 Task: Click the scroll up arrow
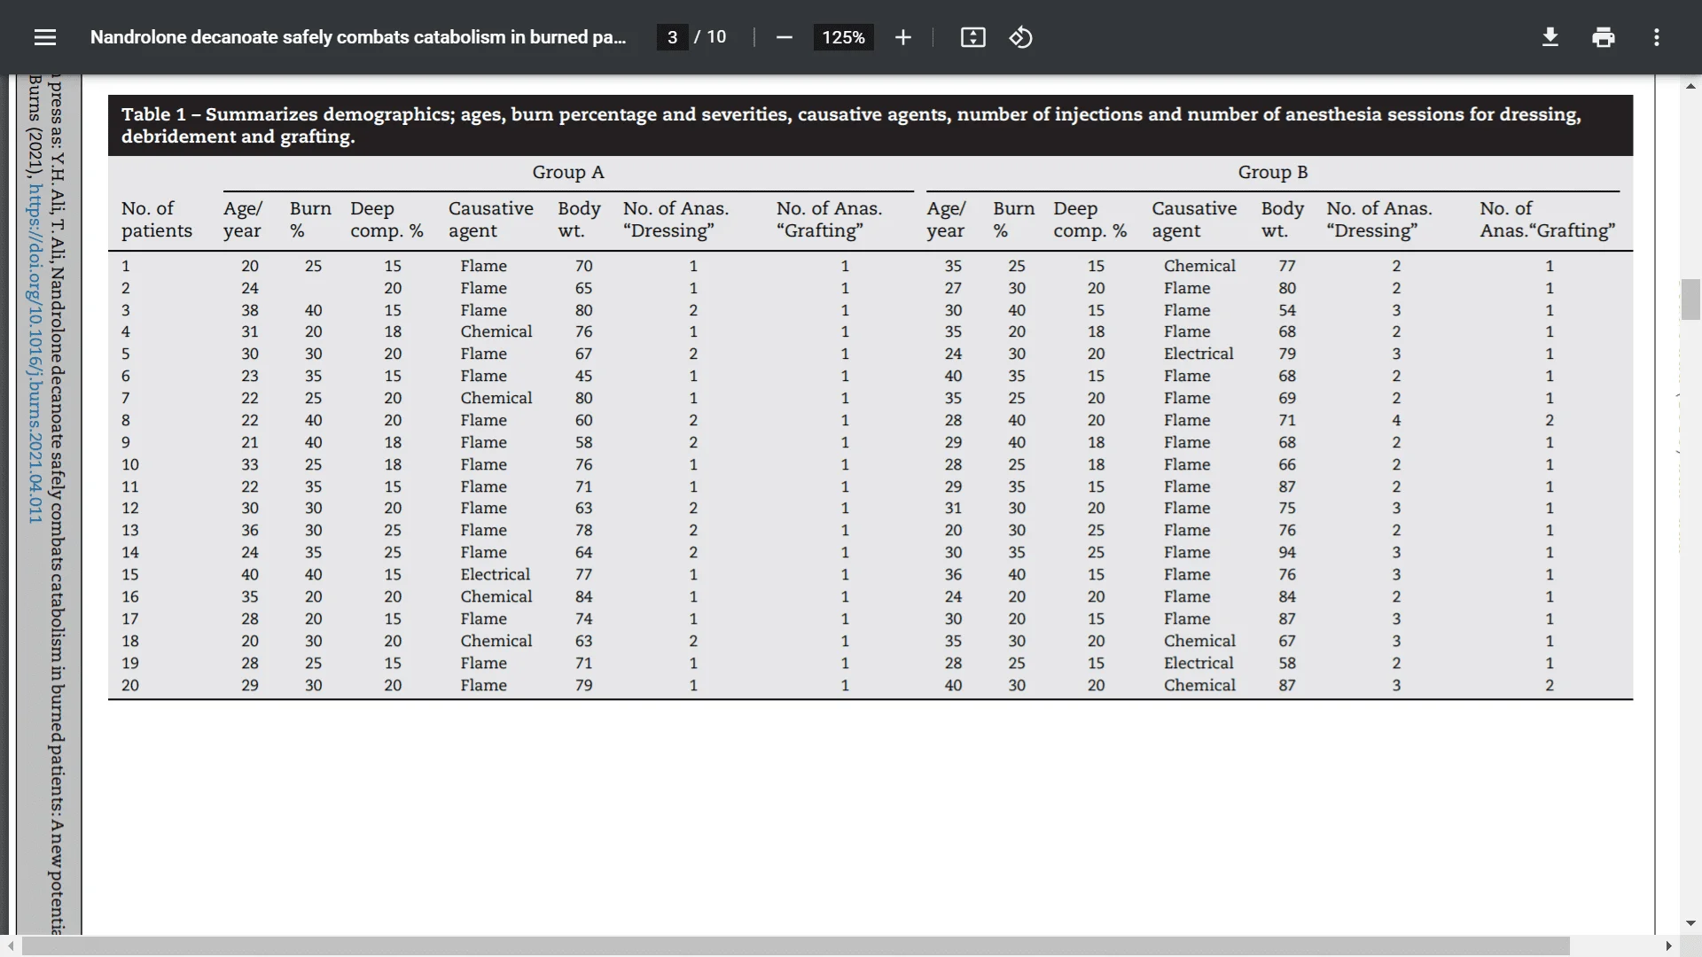click(1690, 86)
